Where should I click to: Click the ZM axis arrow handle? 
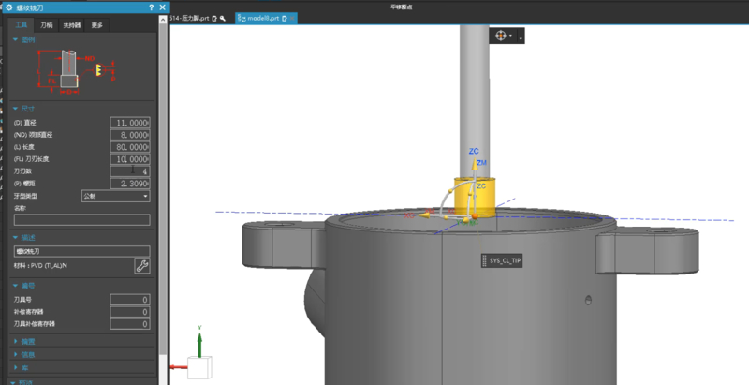(474, 167)
